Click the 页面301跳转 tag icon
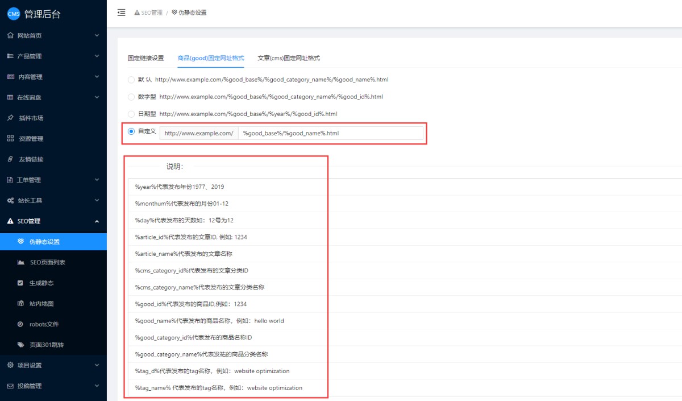 tap(20, 345)
